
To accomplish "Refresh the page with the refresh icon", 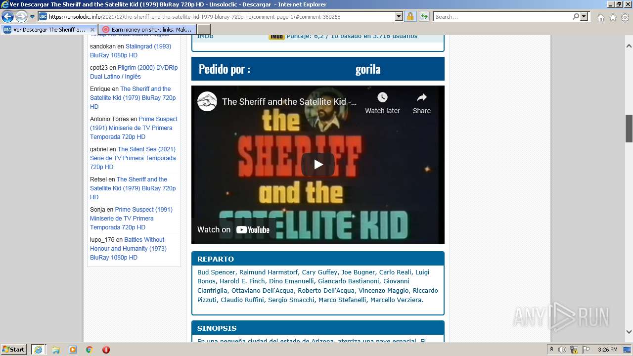I will [x=424, y=17].
